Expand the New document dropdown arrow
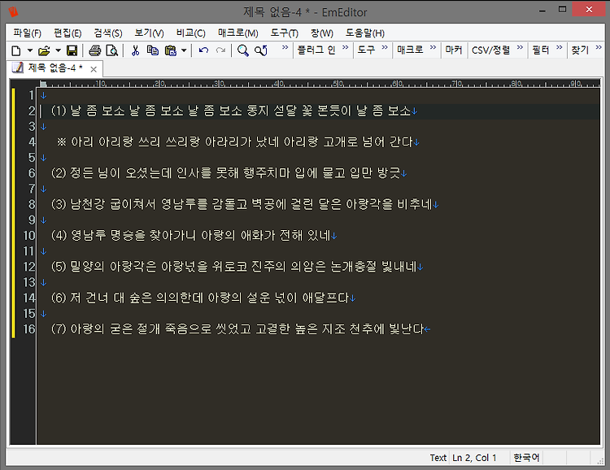 coord(30,50)
